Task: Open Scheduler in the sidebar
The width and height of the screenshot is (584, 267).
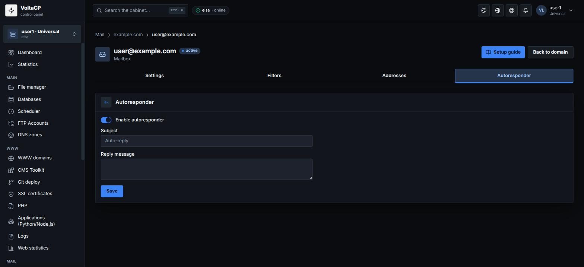Action: 42,111
